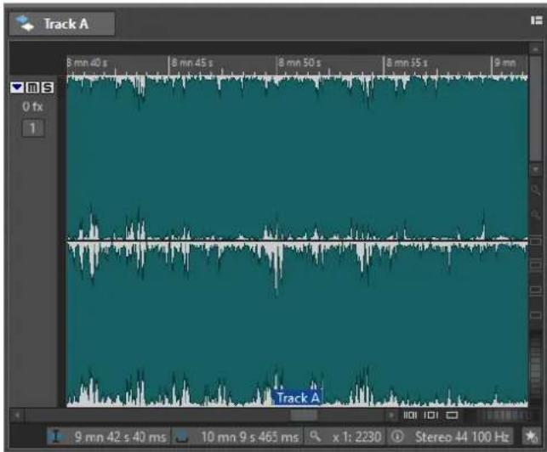The width and height of the screenshot is (547, 452).
Task: Open the panel list icon at top right
Action: click(537, 20)
